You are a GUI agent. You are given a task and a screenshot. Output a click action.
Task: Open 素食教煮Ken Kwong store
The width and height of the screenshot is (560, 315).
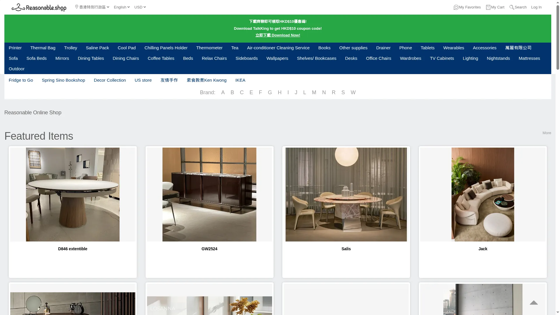tap(206, 80)
